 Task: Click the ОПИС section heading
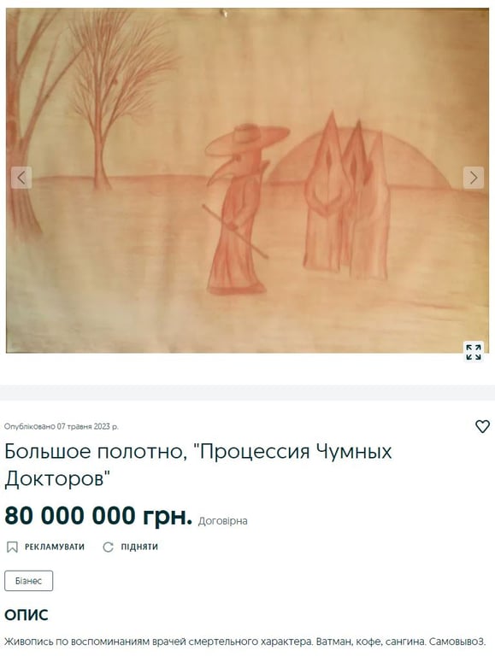pyautogui.click(x=27, y=615)
